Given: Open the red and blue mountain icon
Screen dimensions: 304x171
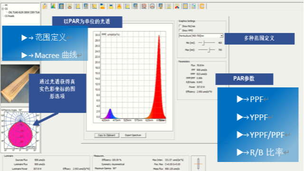Looking at the screenshot, I should coord(177,6).
